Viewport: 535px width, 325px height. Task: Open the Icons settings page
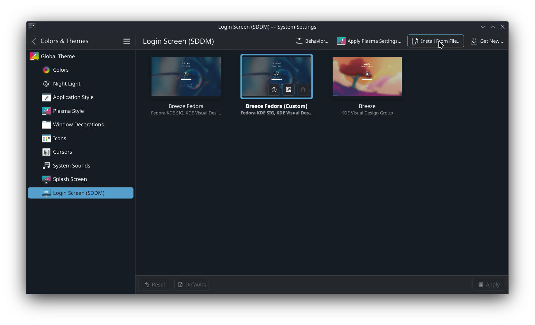81,138
